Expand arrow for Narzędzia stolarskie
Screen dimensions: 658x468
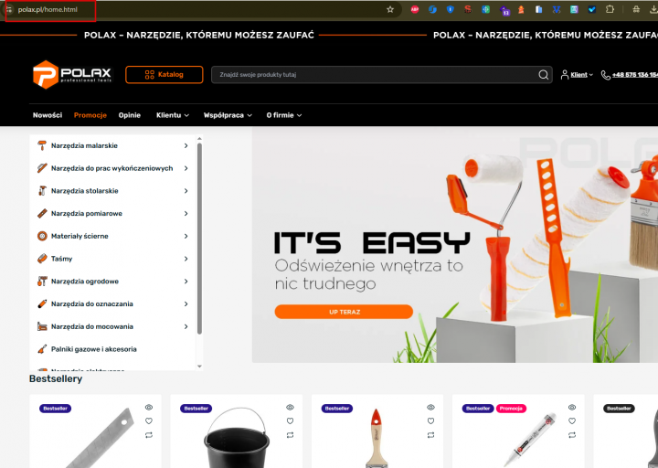[x=186, y=191]
